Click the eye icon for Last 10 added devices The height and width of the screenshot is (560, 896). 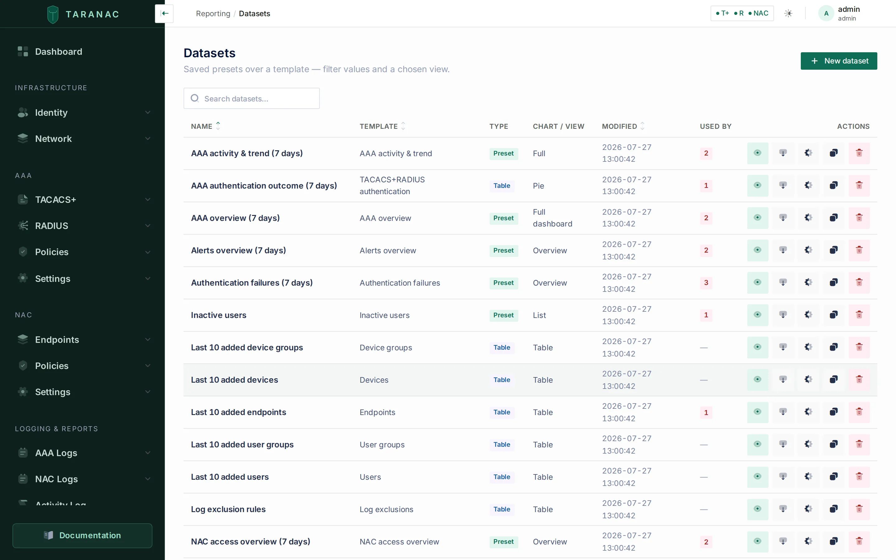(758, 380)
